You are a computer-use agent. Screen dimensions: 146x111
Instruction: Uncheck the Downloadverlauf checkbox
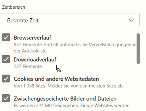[6, 59]
